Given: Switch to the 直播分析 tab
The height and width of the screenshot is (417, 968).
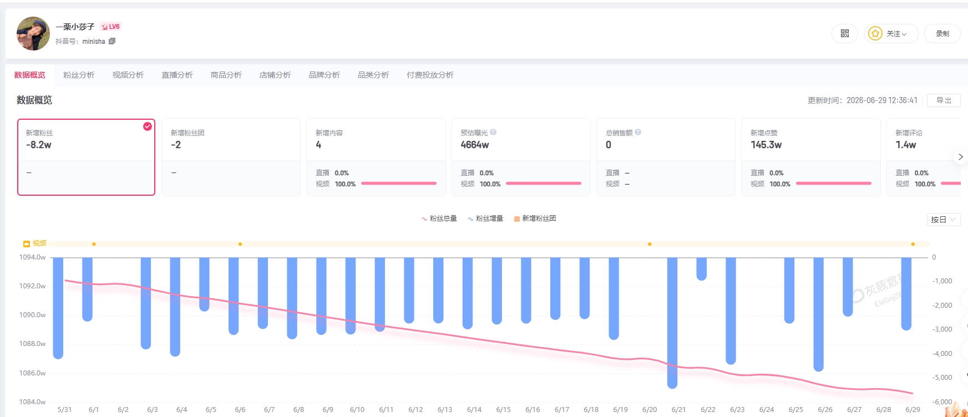Looking at the screenshot, I should click(x=177, y=75).
